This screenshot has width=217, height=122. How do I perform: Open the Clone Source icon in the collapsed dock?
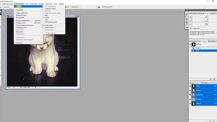coord(187,23)
